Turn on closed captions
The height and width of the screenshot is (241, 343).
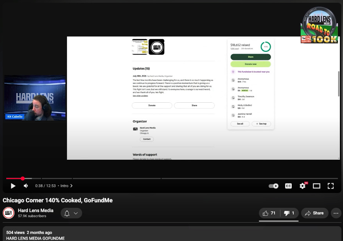click(x=288, y=186)
